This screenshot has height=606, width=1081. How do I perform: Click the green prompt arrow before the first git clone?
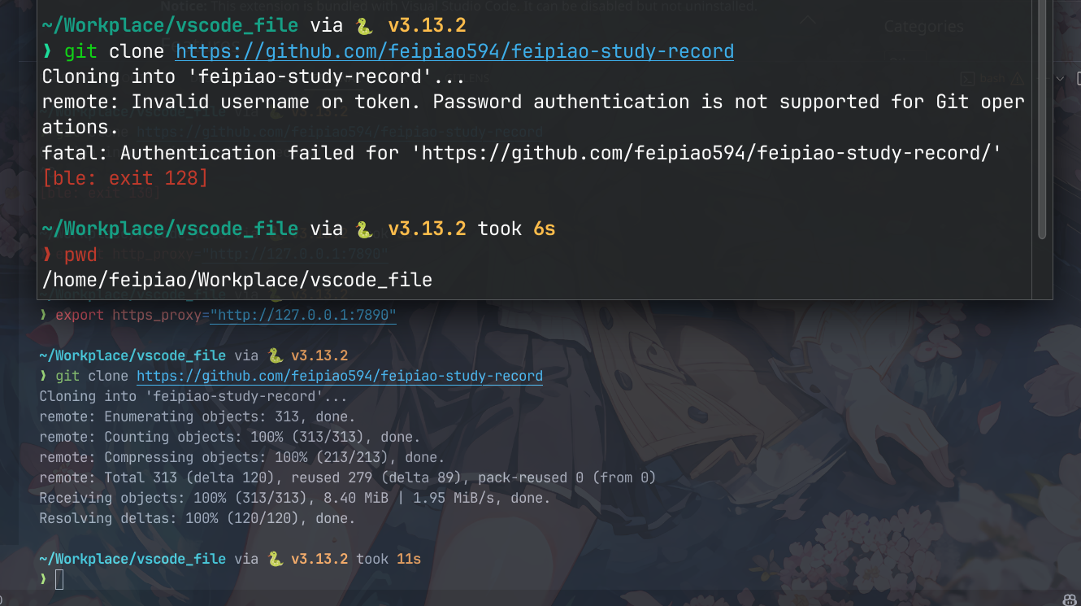[x=47, y=52]
